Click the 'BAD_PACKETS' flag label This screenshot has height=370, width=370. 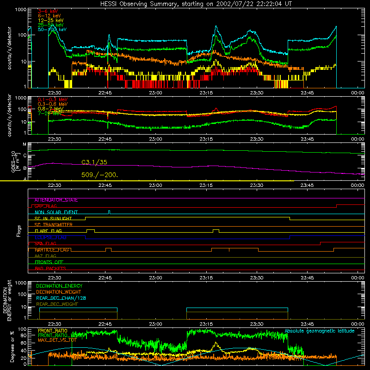click(50, 268)
